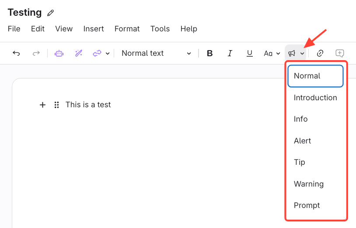Toggle italic formatting

[x=230, y=53]
